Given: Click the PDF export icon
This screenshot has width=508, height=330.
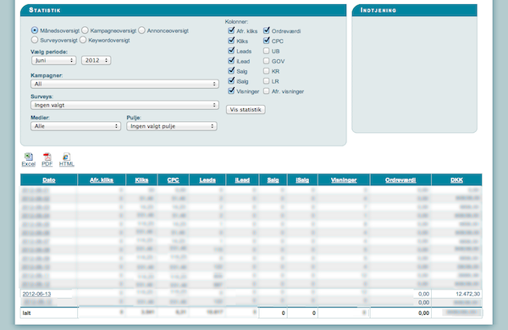Looking at the screenshot, I should 47,157.
